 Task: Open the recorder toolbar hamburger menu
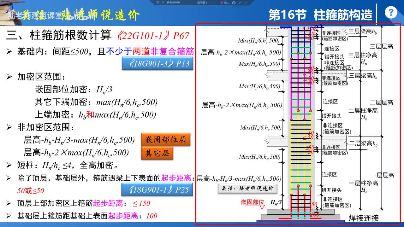pos(158,3)
